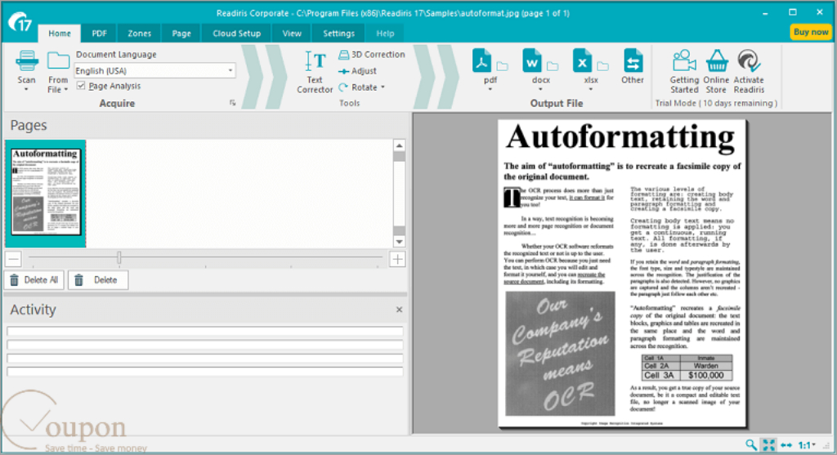Open the From File folder icon
This screenshot has width=837, height=455.
58,60
